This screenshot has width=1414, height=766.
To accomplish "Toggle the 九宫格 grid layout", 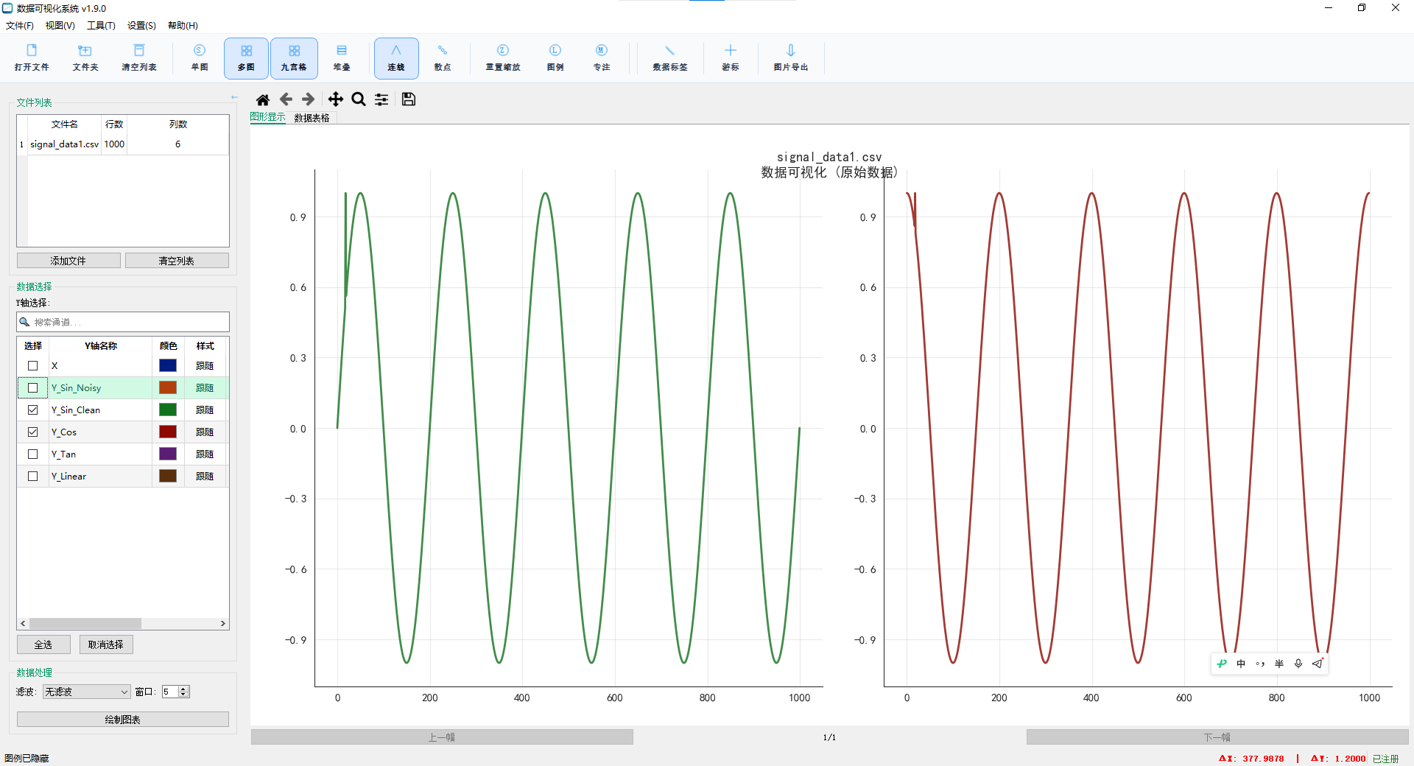I will coord(294,57).
